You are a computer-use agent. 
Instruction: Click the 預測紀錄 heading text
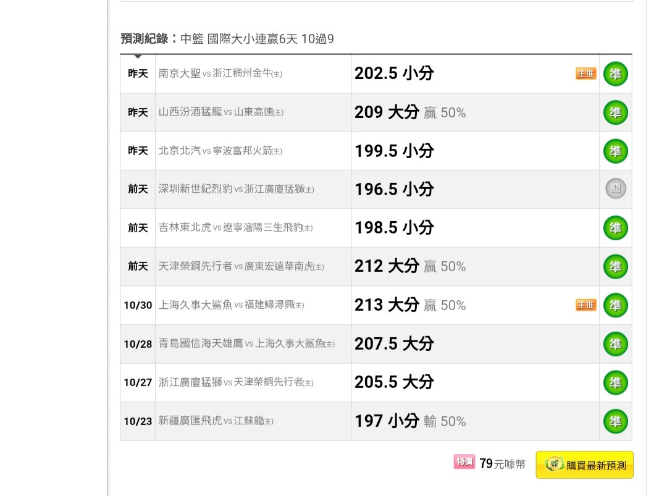pyautogui.click(x=145, y=39)
